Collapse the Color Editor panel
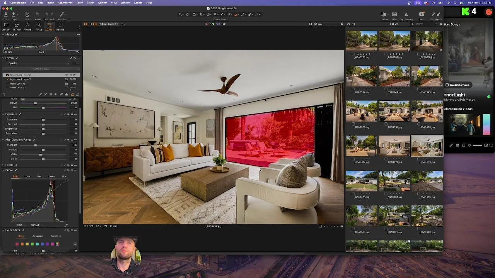The height and width of the screenshot is (278, 495). pyautogui.click(x=3, y=230)
